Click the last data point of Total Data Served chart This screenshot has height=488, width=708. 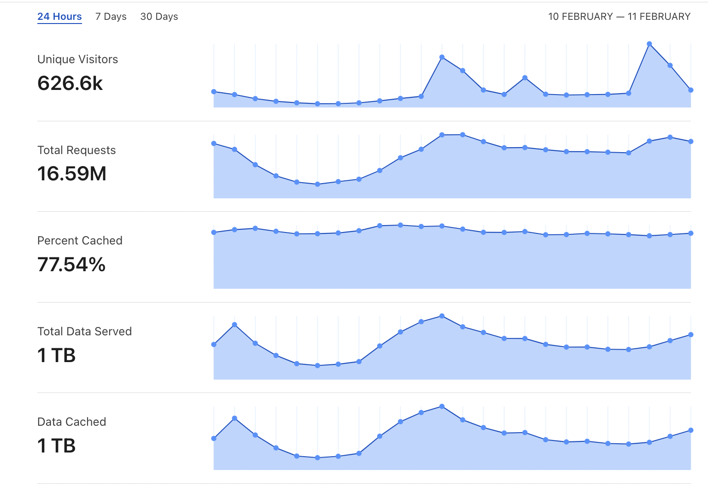coord(690,335)
